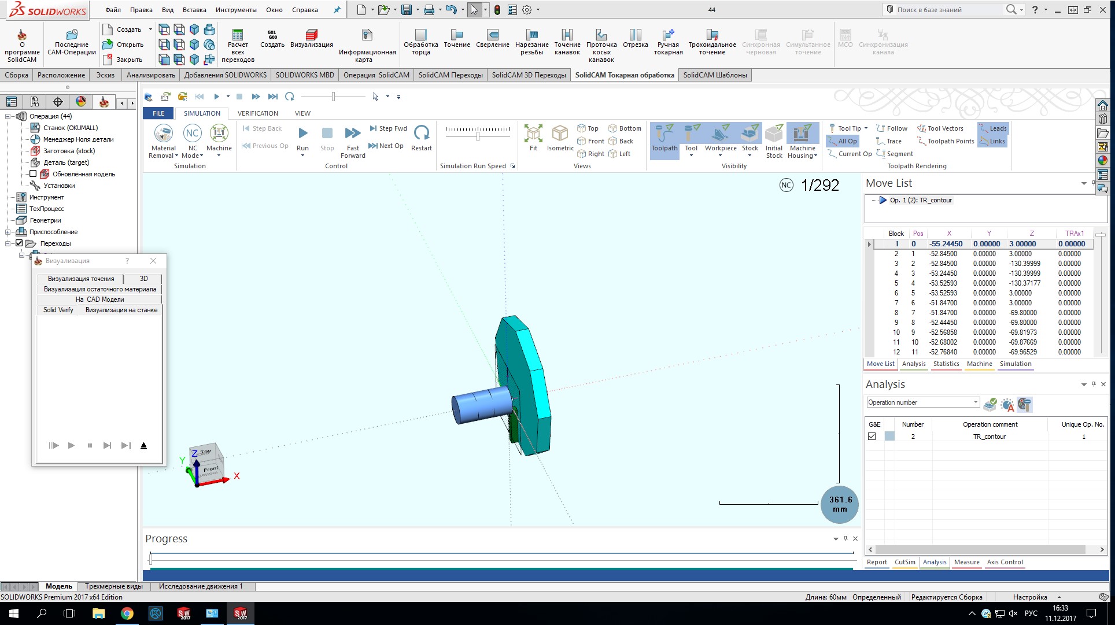Open the Statistics panel tab
Viewport: 1115px width, 625px height.
[946, 364]
